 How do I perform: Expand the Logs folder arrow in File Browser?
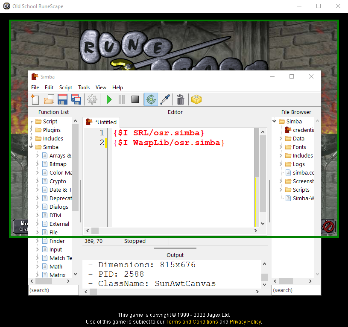(x=281, y=164)
